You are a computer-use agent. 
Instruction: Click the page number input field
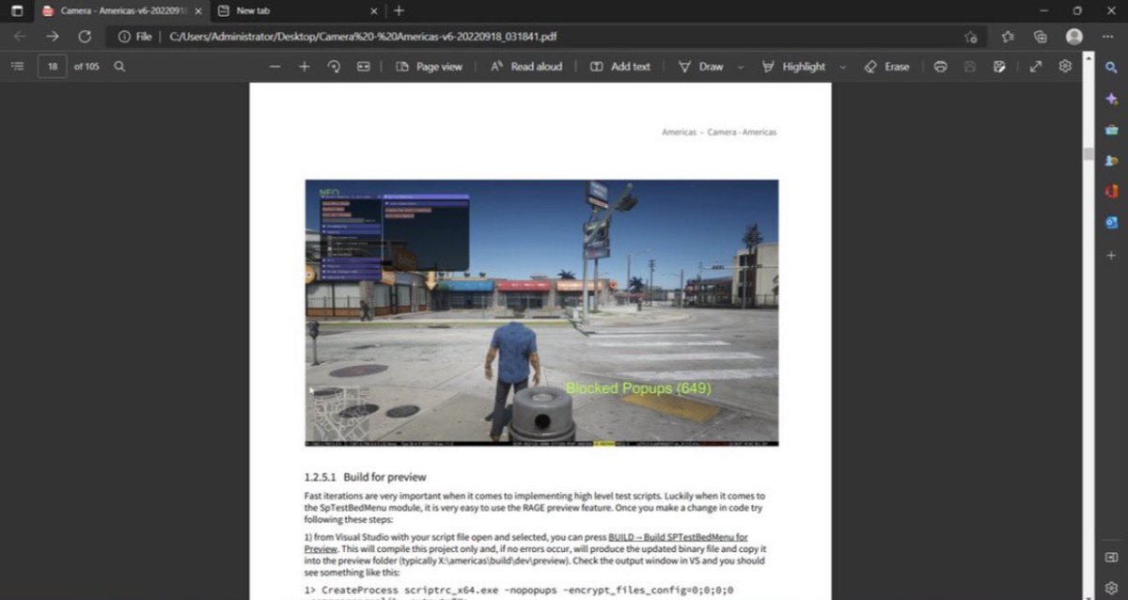click(52, 67)
